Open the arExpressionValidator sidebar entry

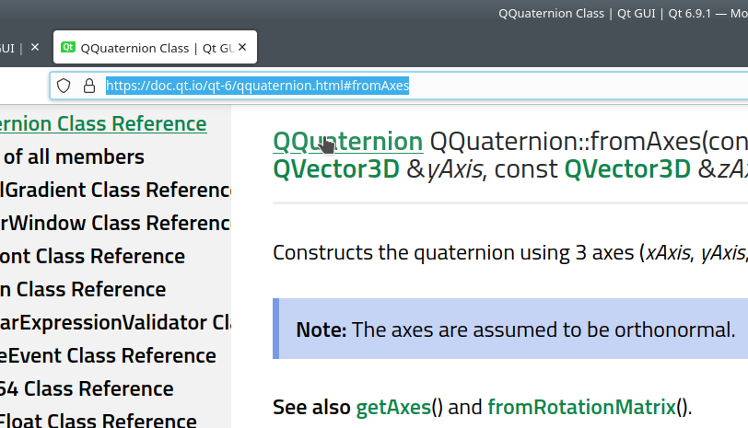(115, 323)
